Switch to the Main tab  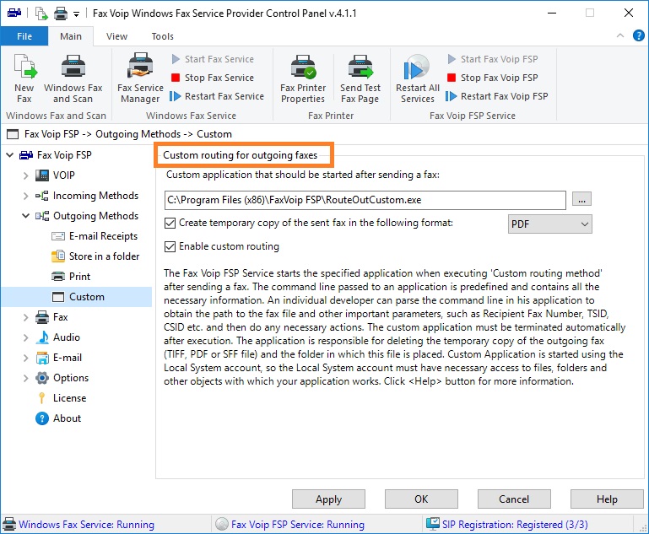(x=71, y=36)
